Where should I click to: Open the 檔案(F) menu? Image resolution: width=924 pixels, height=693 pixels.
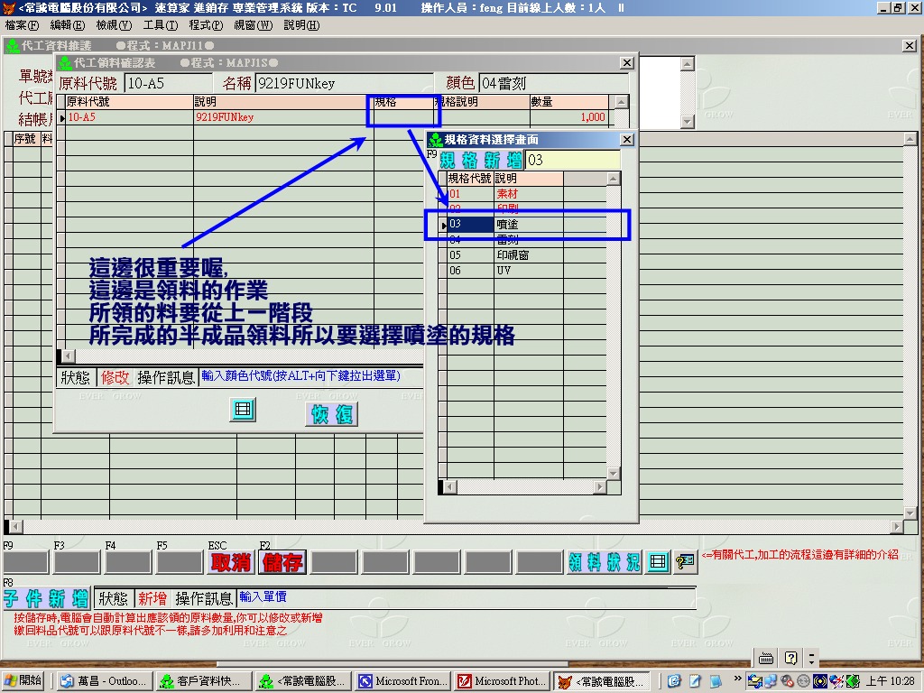(x=22, y=25)
